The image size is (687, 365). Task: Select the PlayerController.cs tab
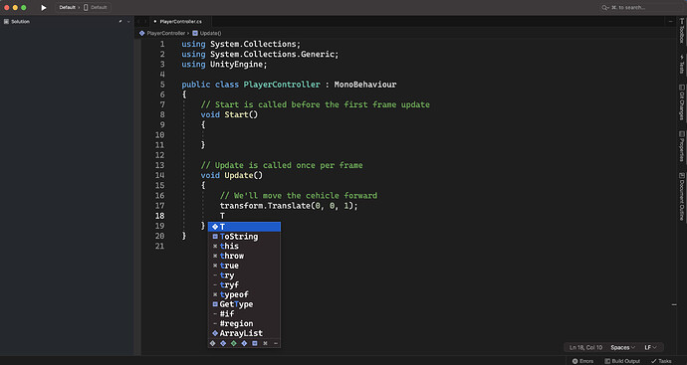(180, 22)
